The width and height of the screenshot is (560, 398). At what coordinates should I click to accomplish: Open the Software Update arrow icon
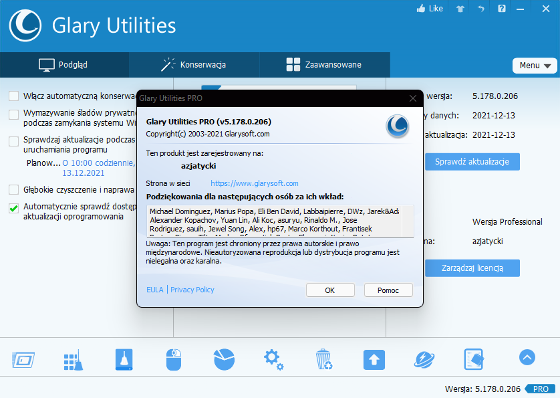(x=374, y=360)
